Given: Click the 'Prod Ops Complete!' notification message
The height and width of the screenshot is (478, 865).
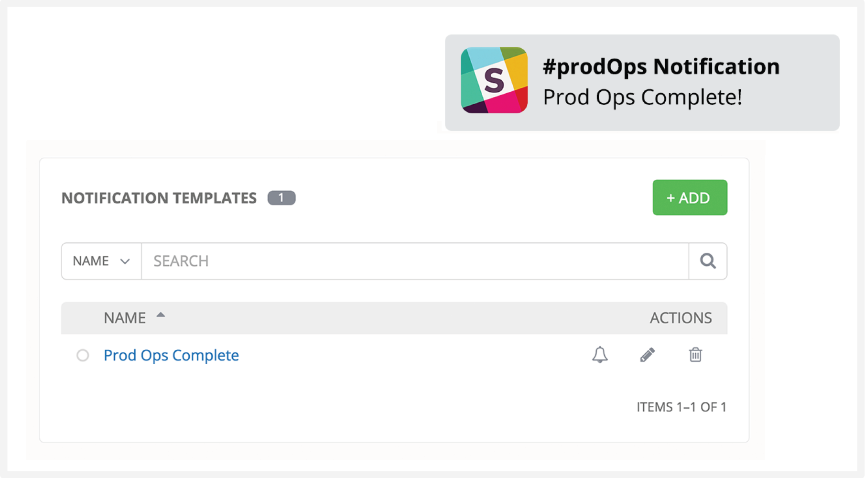Looking at the screenshot, I should pos(642,97).
